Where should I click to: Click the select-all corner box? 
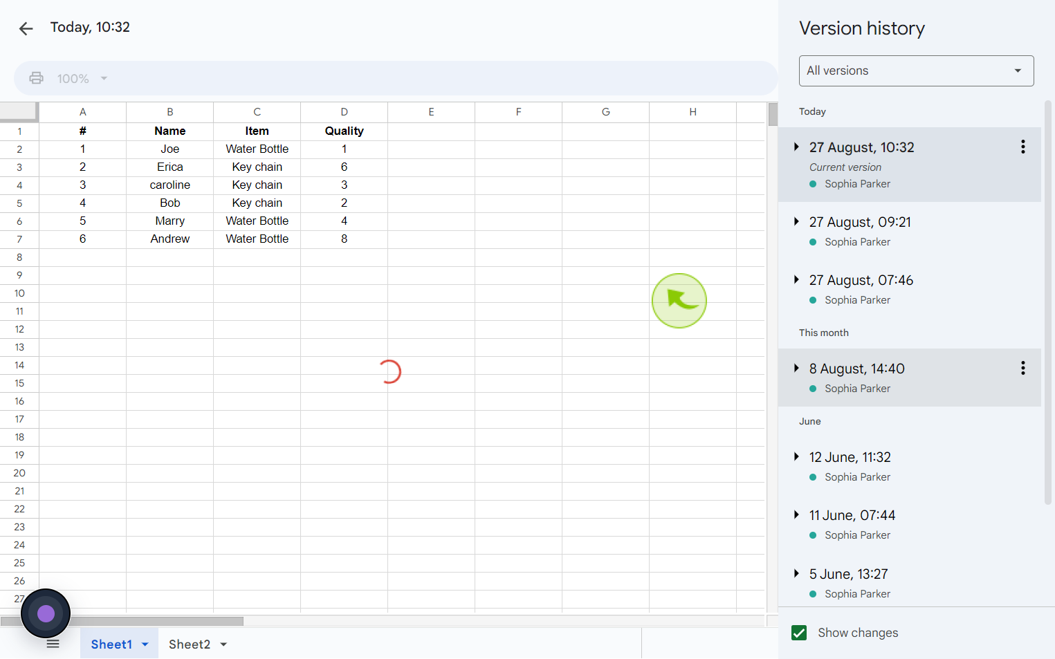point(19,112)
